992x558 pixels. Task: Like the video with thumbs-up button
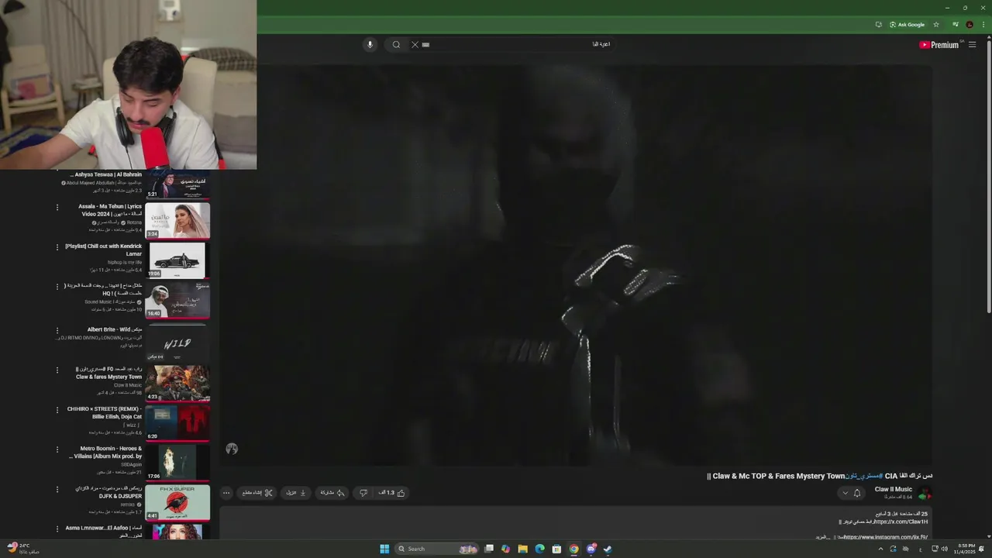tap(392, 493)
